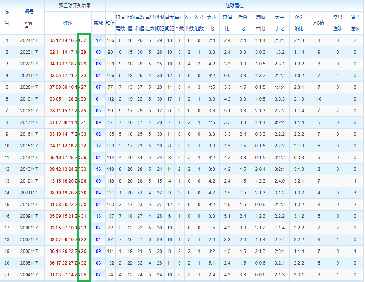Click the 平均值 column header
The width and height of the screenshot is (365, 282).
pos(130,23)
